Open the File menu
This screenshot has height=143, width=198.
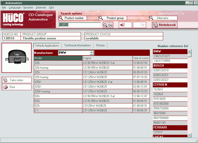[x=4, y=8]
